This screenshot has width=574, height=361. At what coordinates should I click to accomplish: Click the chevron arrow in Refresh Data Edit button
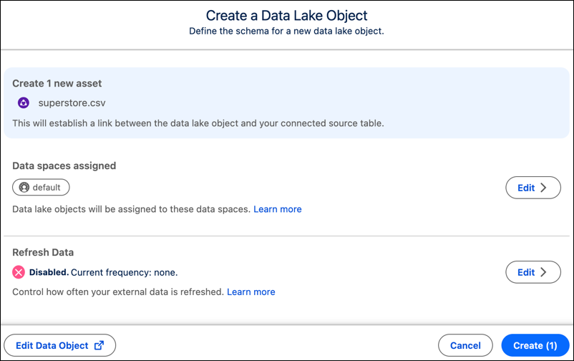point(544,272)
